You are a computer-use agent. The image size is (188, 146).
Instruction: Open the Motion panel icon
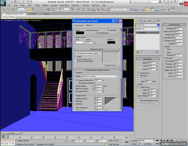(x=149, y=21)
